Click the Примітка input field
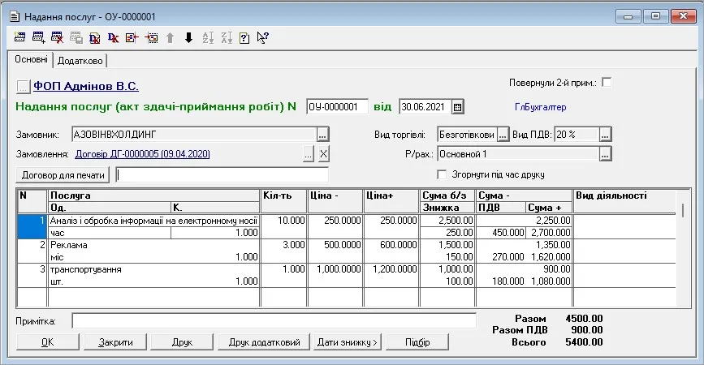 (x=274, y=320)
